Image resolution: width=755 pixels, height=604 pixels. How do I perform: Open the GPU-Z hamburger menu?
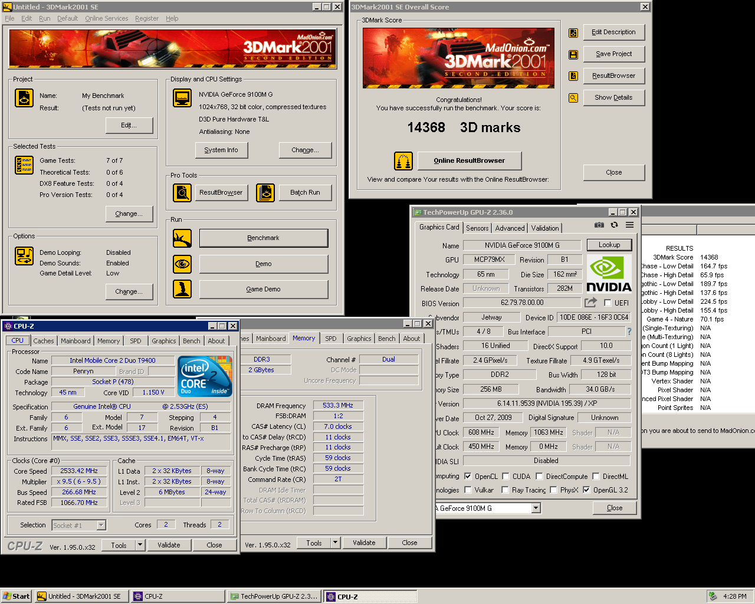pos(629,225)
